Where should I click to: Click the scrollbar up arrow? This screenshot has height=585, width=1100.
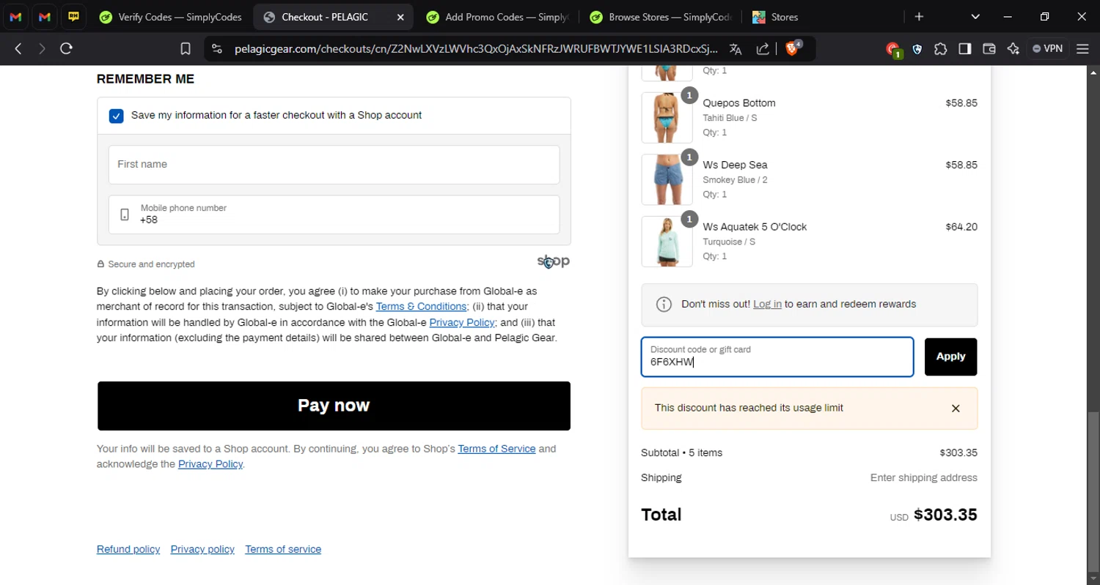1093,72
